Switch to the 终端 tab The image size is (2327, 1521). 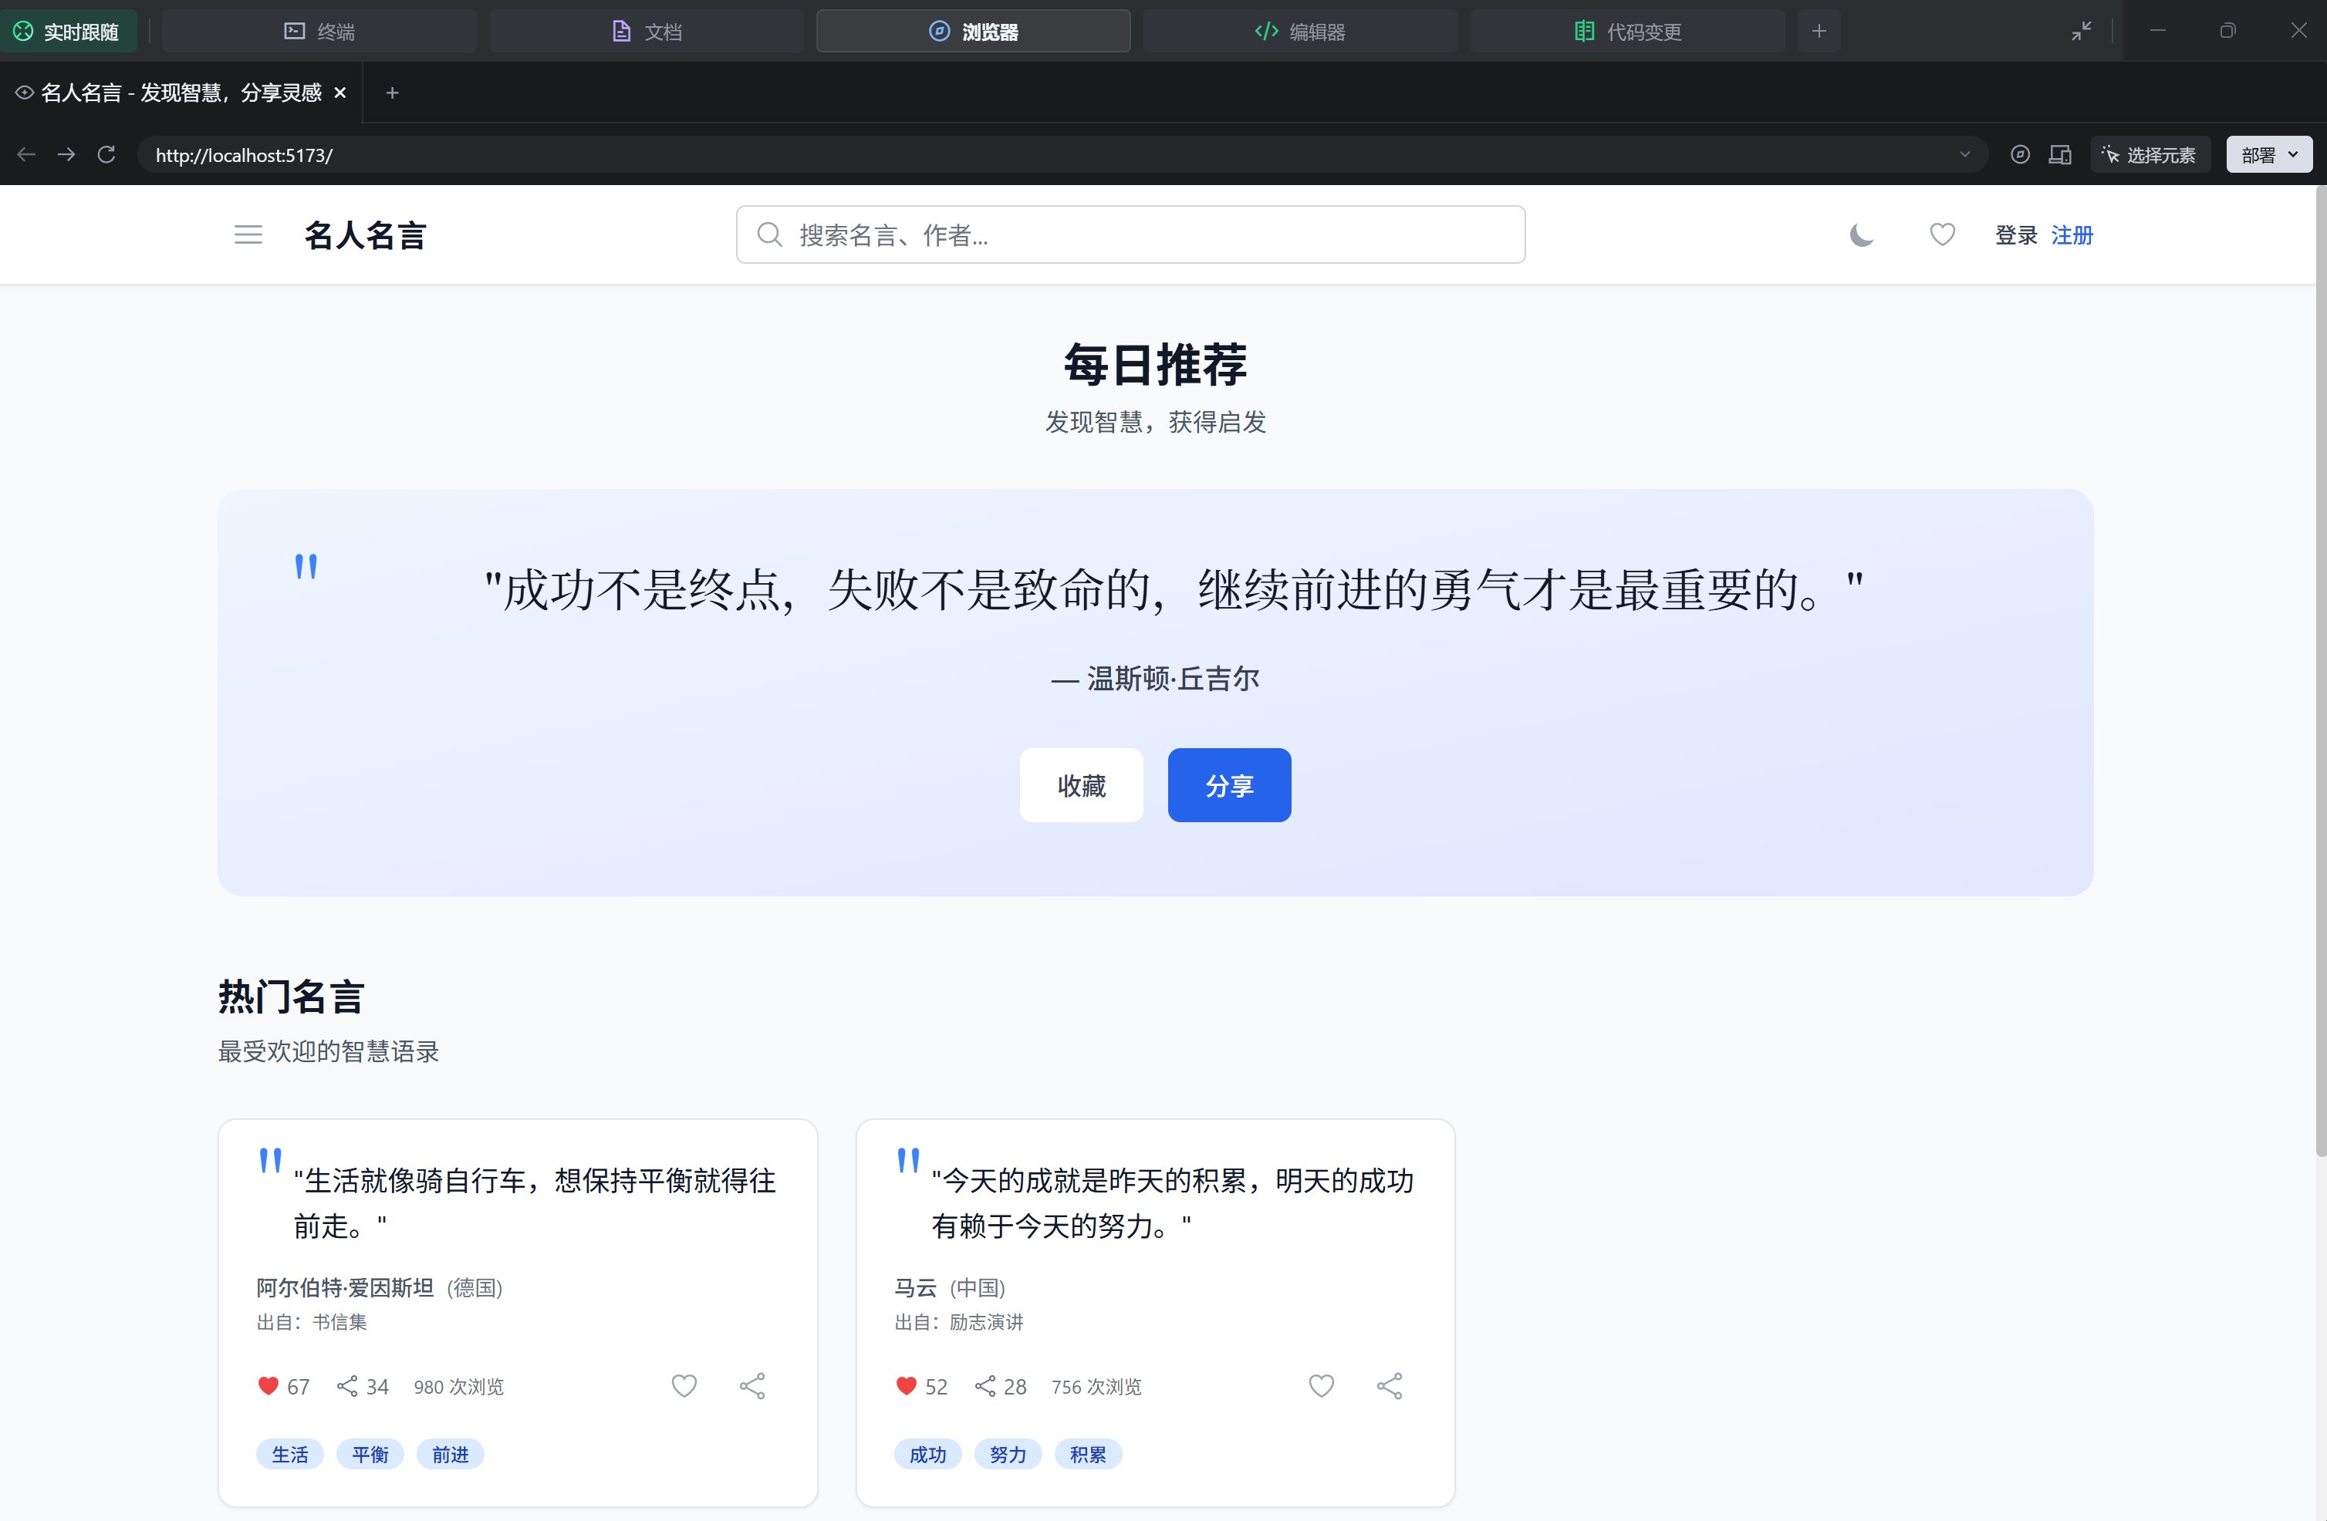pyautogui.click(x=319, y=32)
